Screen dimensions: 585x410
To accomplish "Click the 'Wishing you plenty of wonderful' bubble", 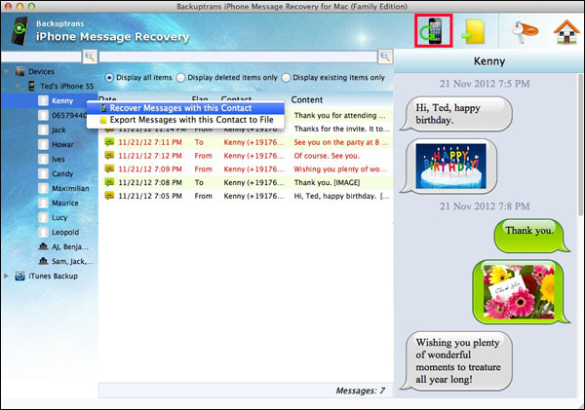I will tap(456, 360).
